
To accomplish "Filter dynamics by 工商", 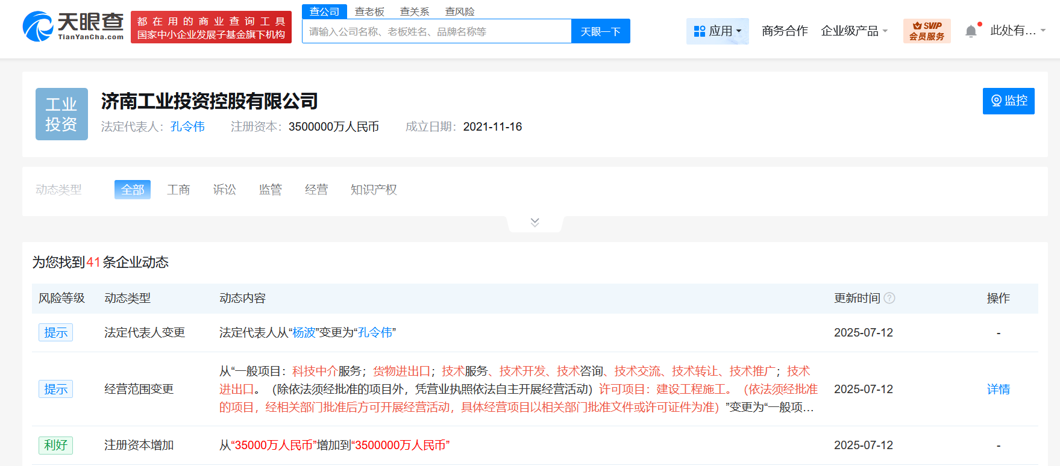I will coord(178,190).
